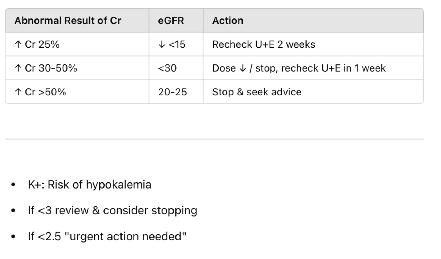Screen dimensions: 441x259
Task: Click 'If <3 review & consider stopping' text
Action: click(x=113, y=210)
